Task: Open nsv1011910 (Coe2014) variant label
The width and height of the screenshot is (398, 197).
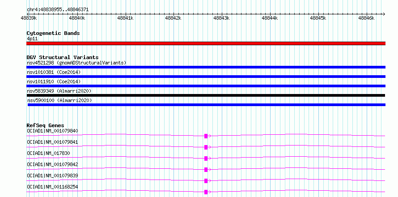Action: coord(54,81)
